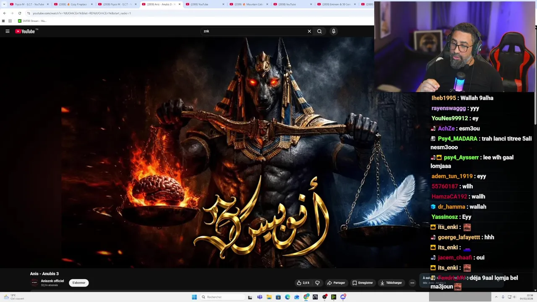This screenshot has height=302, width=537.
Task: Click the video title Anis - Anubis 3
Action: coord(44,274)
